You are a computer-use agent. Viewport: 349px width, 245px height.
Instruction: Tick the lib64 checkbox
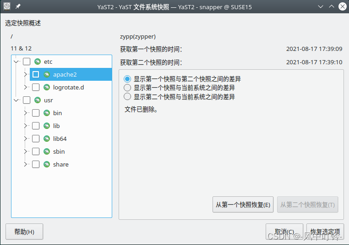pyautogui.click(x=36, y=139)
